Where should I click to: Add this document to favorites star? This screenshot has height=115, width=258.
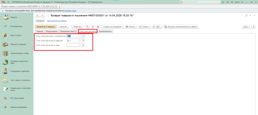[x=48, y=16]
